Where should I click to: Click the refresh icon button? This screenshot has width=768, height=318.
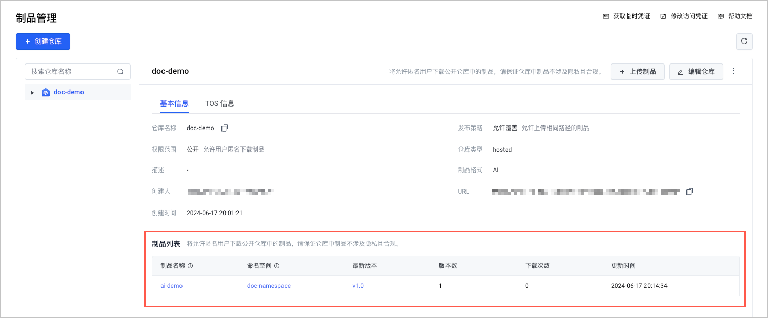point(744,41)
